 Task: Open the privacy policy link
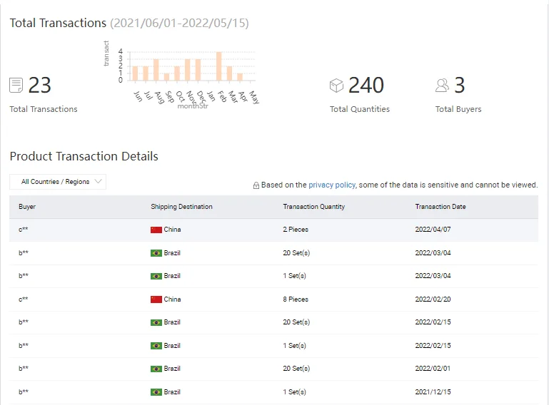(331, 185)
